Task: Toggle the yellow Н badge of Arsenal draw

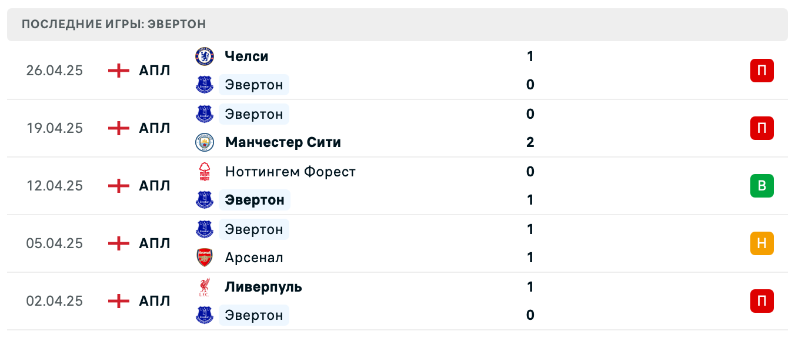Action: click(762, 243)
